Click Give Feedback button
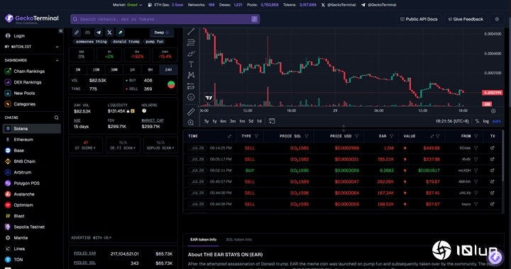Screen dimensions: 511x269 [466, 19]
